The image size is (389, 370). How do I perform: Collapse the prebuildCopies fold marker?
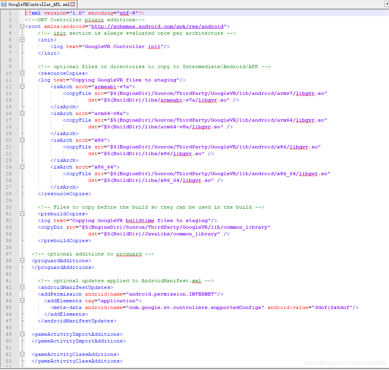click(22, 214)
